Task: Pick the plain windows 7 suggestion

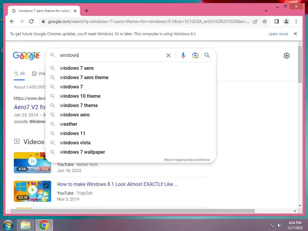Action: (x=131, y=87)
